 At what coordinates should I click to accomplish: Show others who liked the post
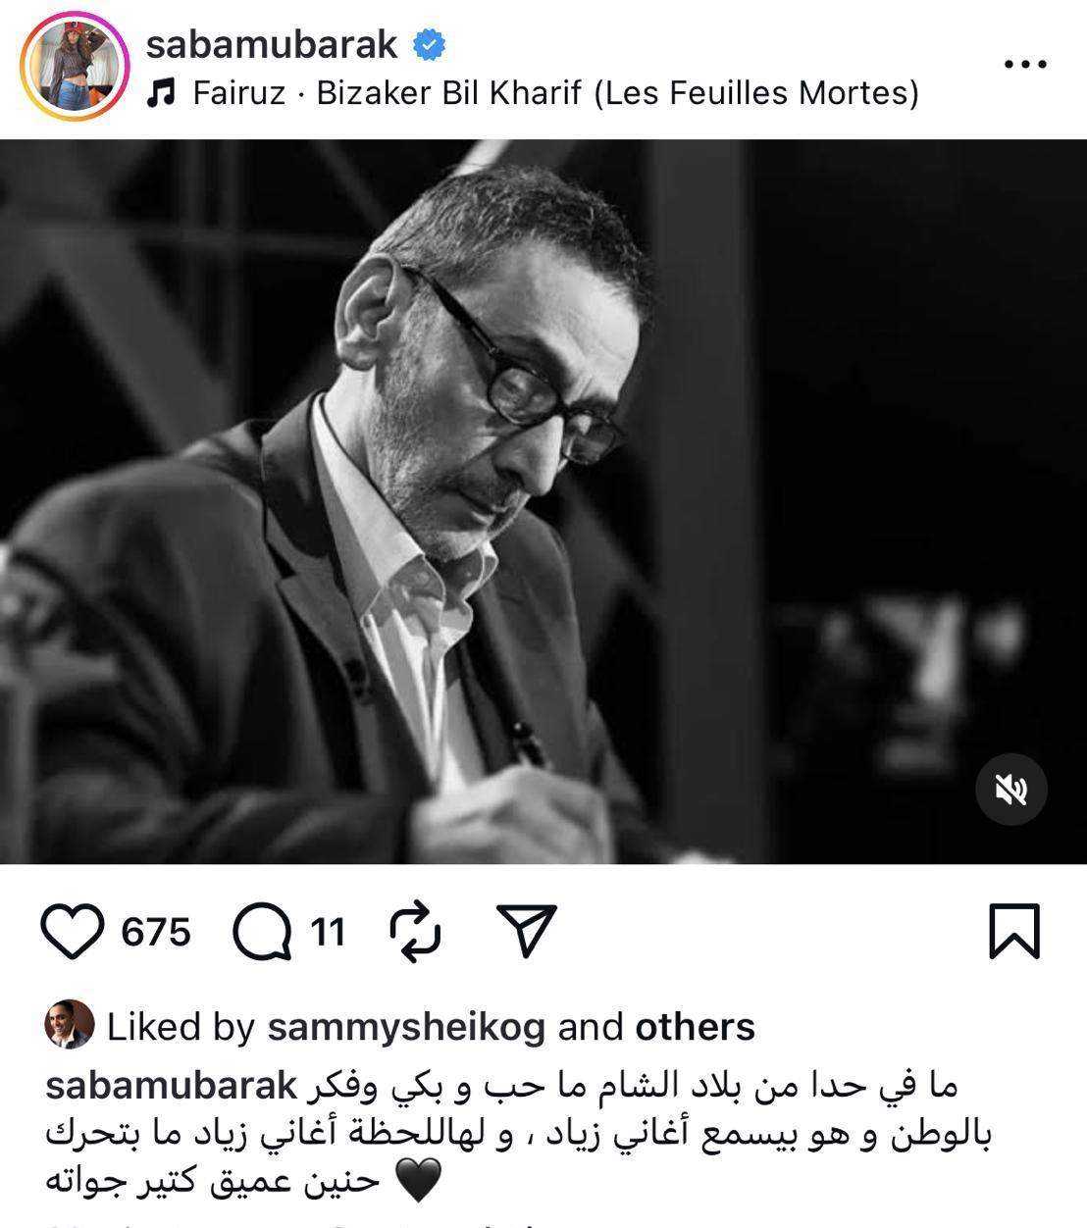(696, 1027)
